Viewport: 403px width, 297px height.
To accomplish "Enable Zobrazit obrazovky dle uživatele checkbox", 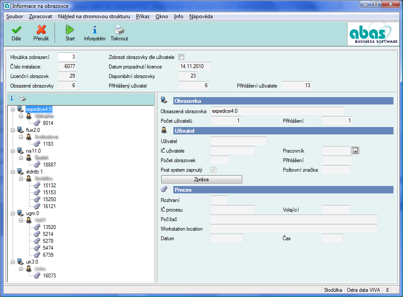I will click(x=182, y=57).
